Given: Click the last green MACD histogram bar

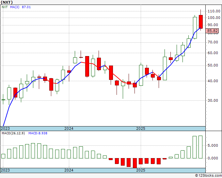Looking at the screenshot, I should pos(200,147).
